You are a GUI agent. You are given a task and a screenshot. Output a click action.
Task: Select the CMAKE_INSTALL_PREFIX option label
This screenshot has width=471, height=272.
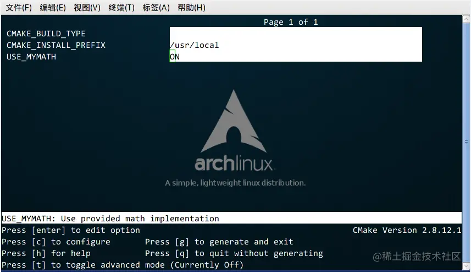tap(56, 45)
